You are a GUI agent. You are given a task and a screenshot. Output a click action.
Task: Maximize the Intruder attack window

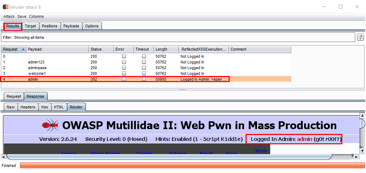(x=340, y=7)
